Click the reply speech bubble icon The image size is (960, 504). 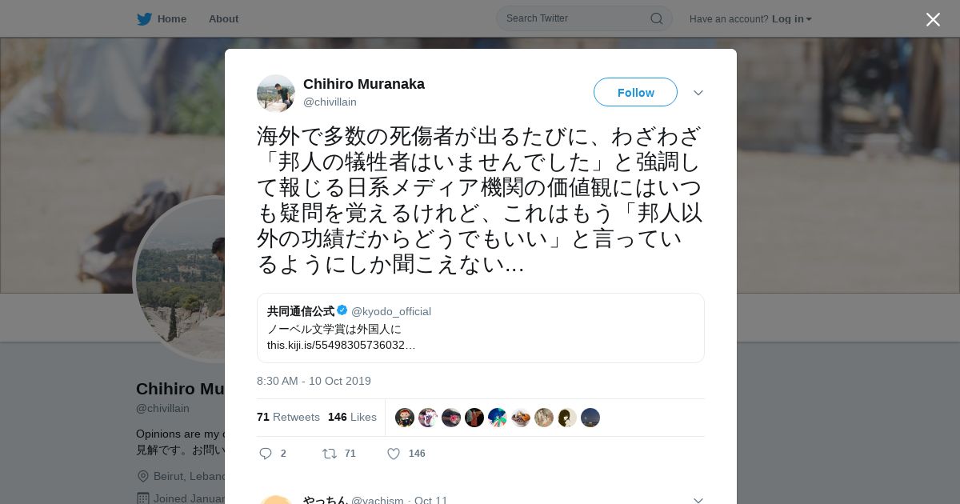pyautogui.click(x=266, y=454)
